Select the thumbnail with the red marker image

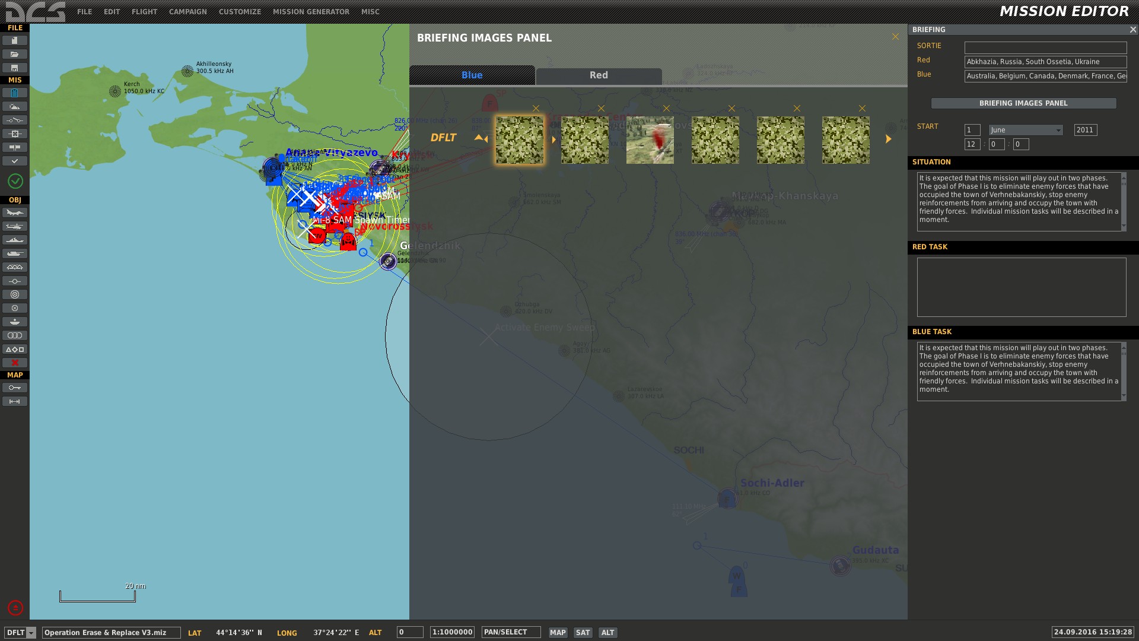[650, 140]
